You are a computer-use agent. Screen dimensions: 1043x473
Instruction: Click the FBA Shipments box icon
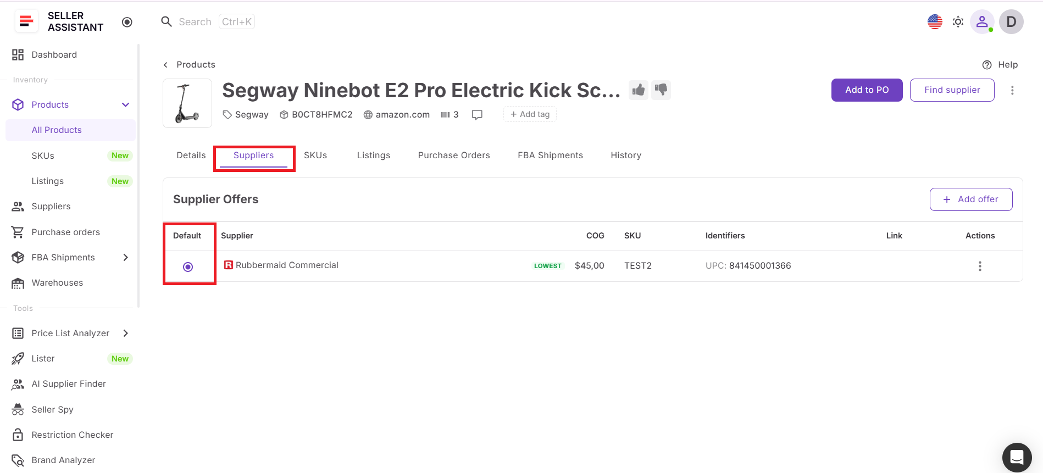[x=18, y=258]
